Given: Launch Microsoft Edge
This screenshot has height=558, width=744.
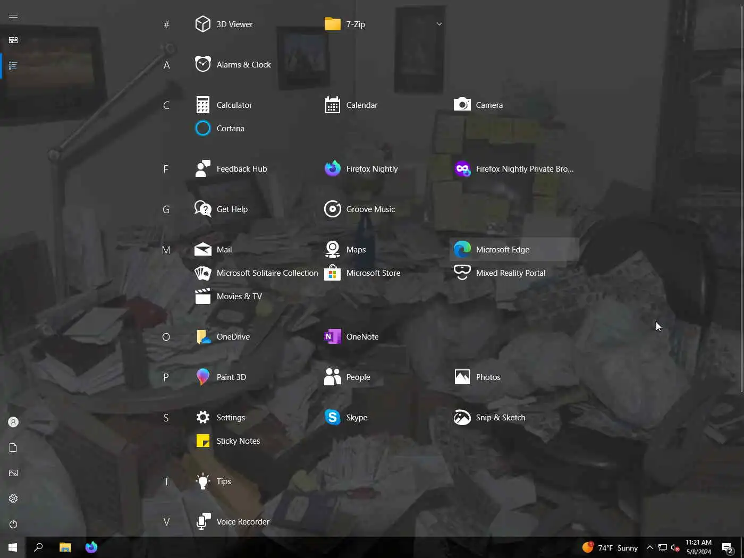Looking at the screenshot, I should tap(514, 249).
